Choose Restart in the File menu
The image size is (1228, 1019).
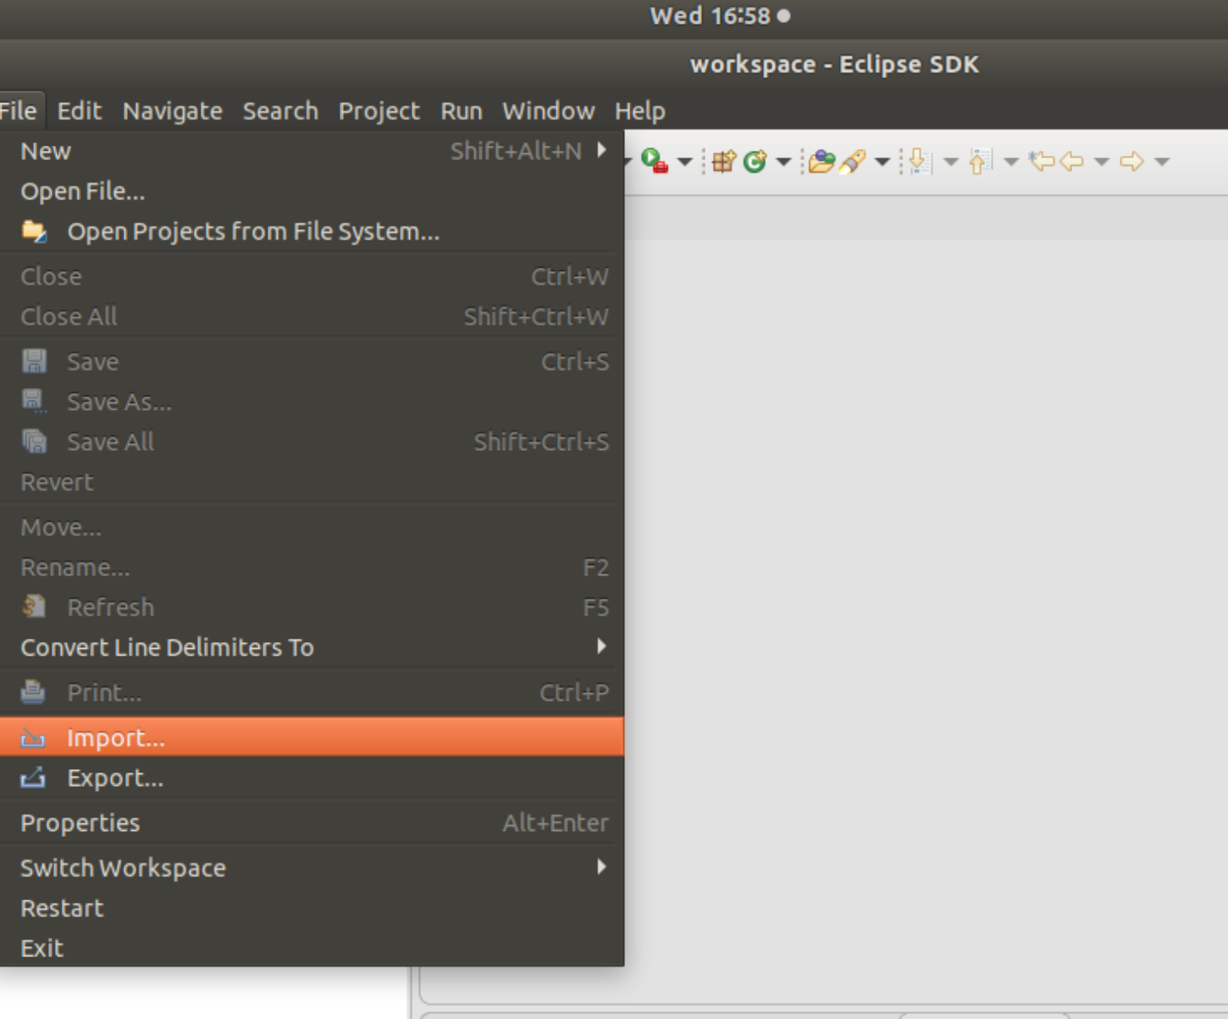[x=312, y=908]
